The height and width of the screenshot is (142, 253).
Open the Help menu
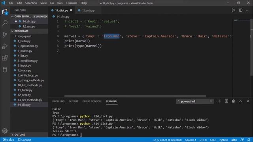pos(83,3)
